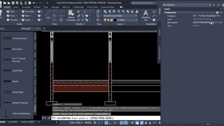This screenshot has height=126, width=224.
Task: Collapse the BASIC section in Properties palette
Action: pyautogui.click(x=221, y=9)
